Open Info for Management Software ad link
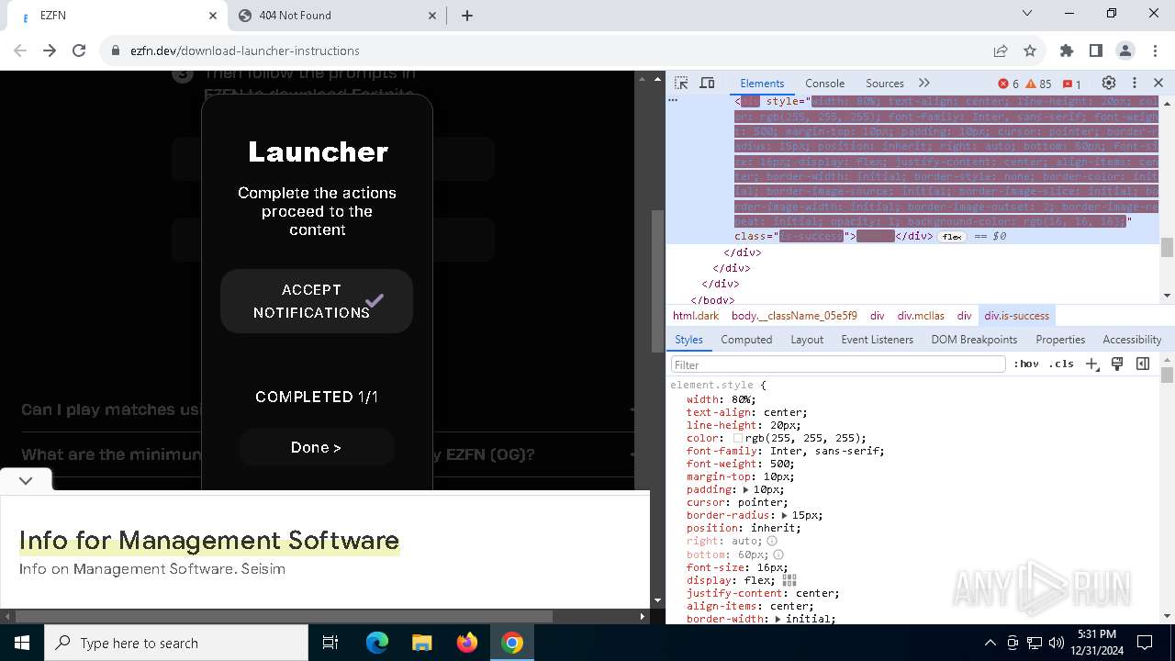The width and height of the screenshot is (1175, 661). [209, 540]
